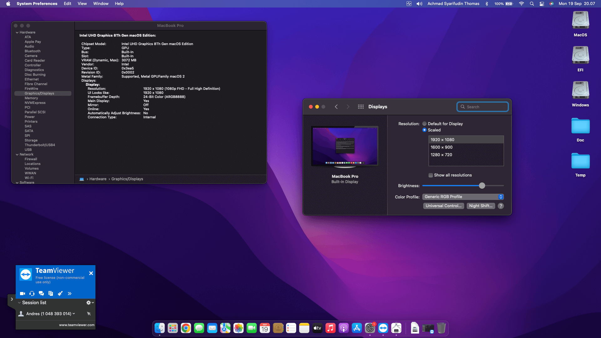601x338 pixels.
Task: Click the Universal Control button
Action: click(x=443, y=206)
